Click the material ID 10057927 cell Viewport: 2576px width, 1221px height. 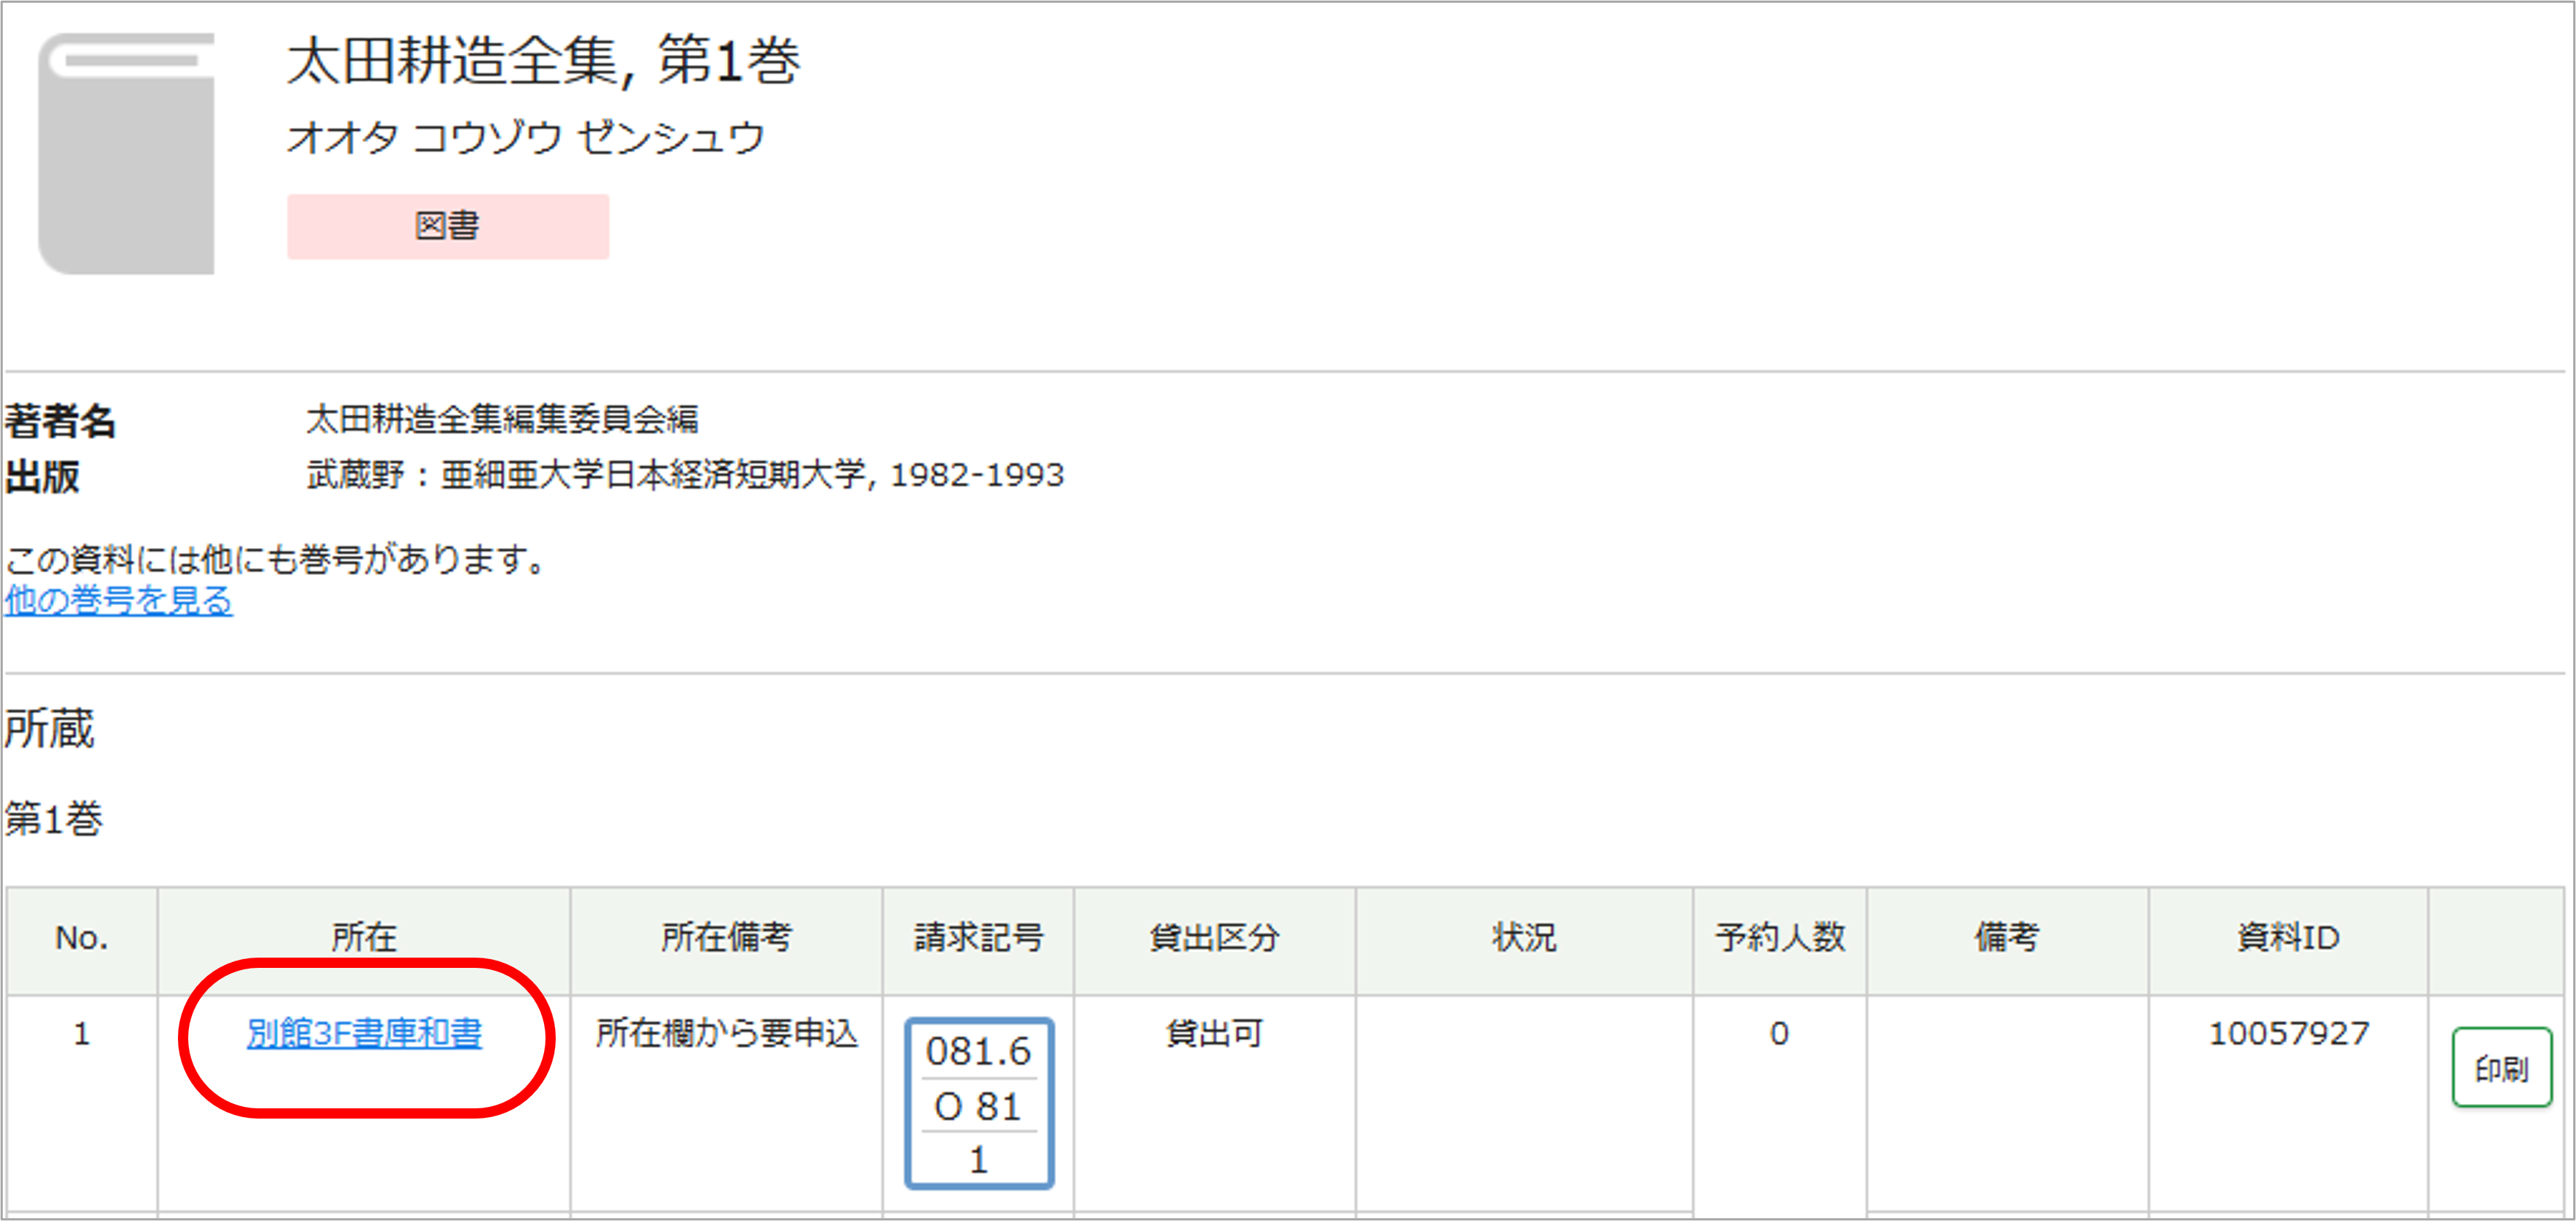(x=2288, y=1033)
